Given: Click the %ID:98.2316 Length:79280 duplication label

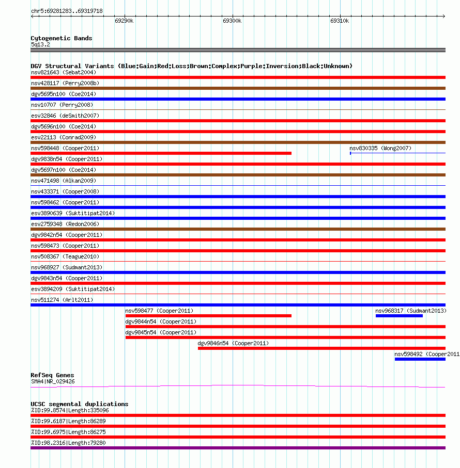Looking at the screenshot, I should pyautogui.click(x=68, y=443).
